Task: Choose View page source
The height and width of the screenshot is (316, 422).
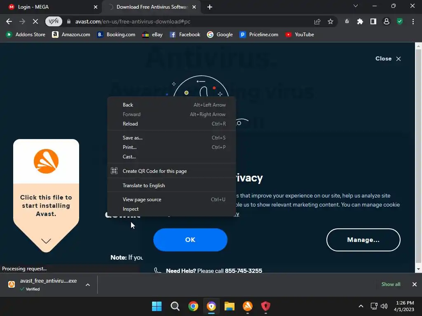Action: (172, 200)
